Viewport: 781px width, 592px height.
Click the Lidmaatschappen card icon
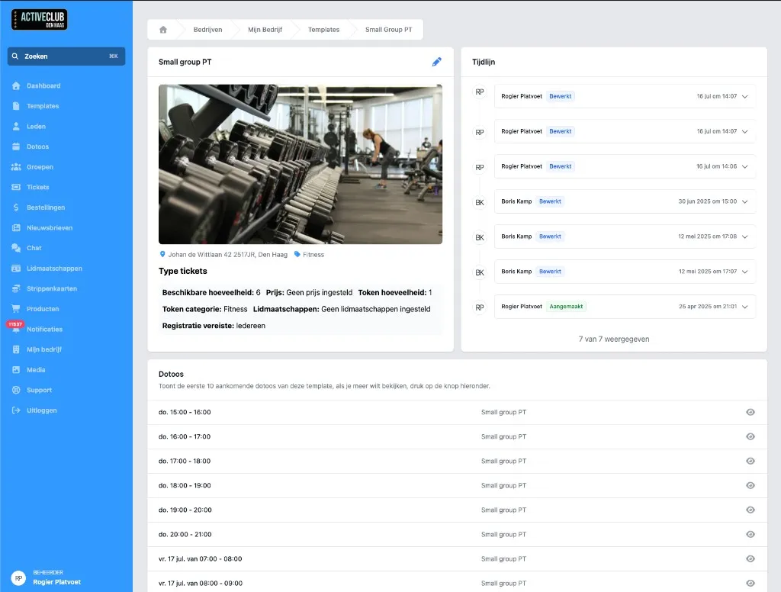(x=16, y=268)
